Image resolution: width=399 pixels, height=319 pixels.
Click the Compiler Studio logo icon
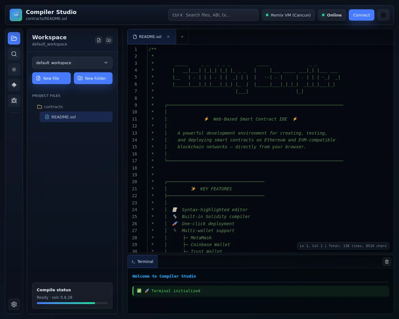pyautogui.click(x=16, y=15)
